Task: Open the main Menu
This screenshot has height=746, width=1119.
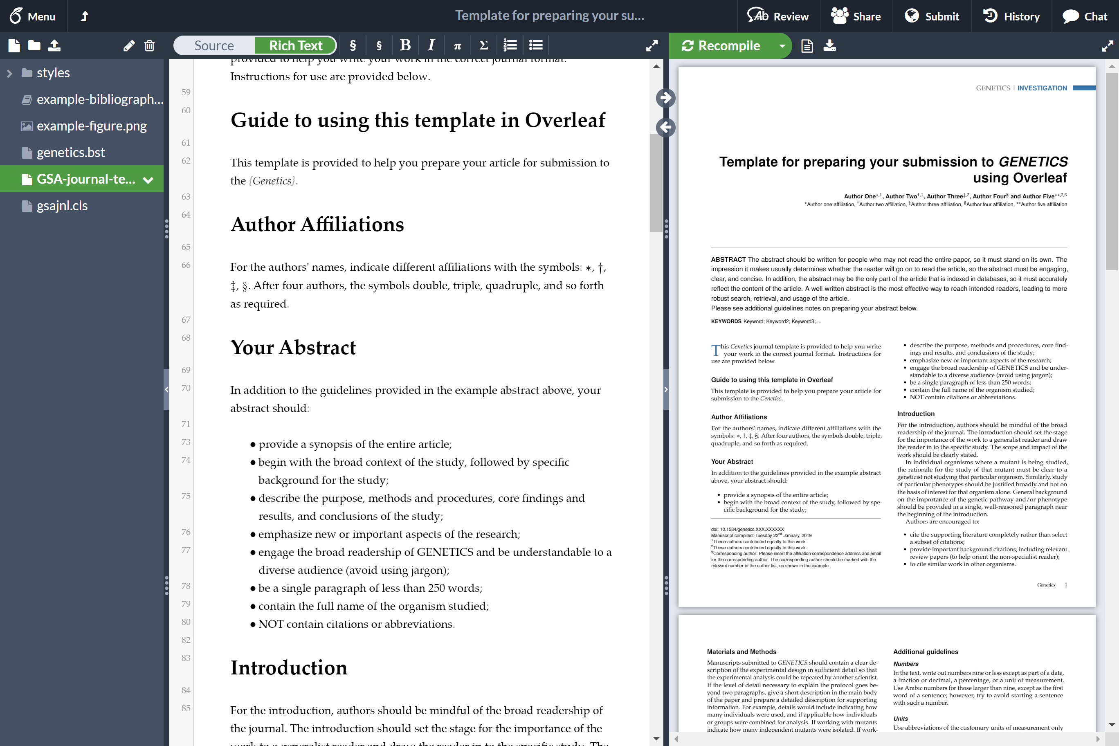Action: 33,16
